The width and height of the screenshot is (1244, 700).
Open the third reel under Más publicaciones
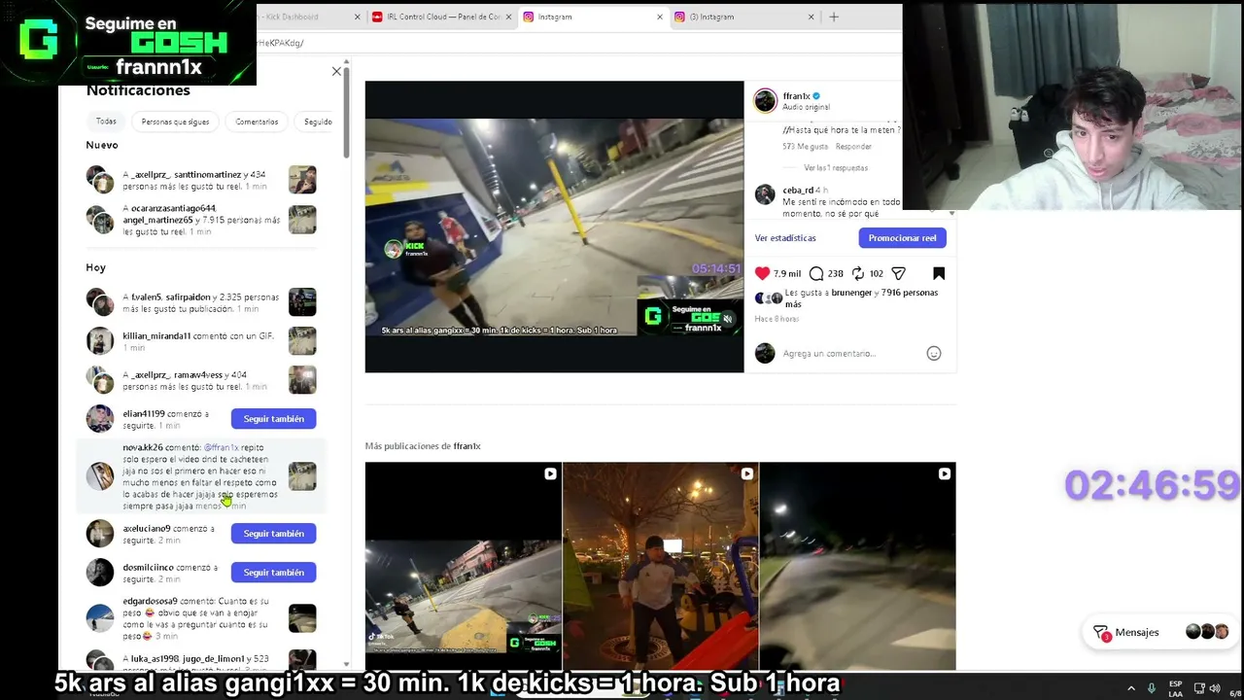[857, 566]
